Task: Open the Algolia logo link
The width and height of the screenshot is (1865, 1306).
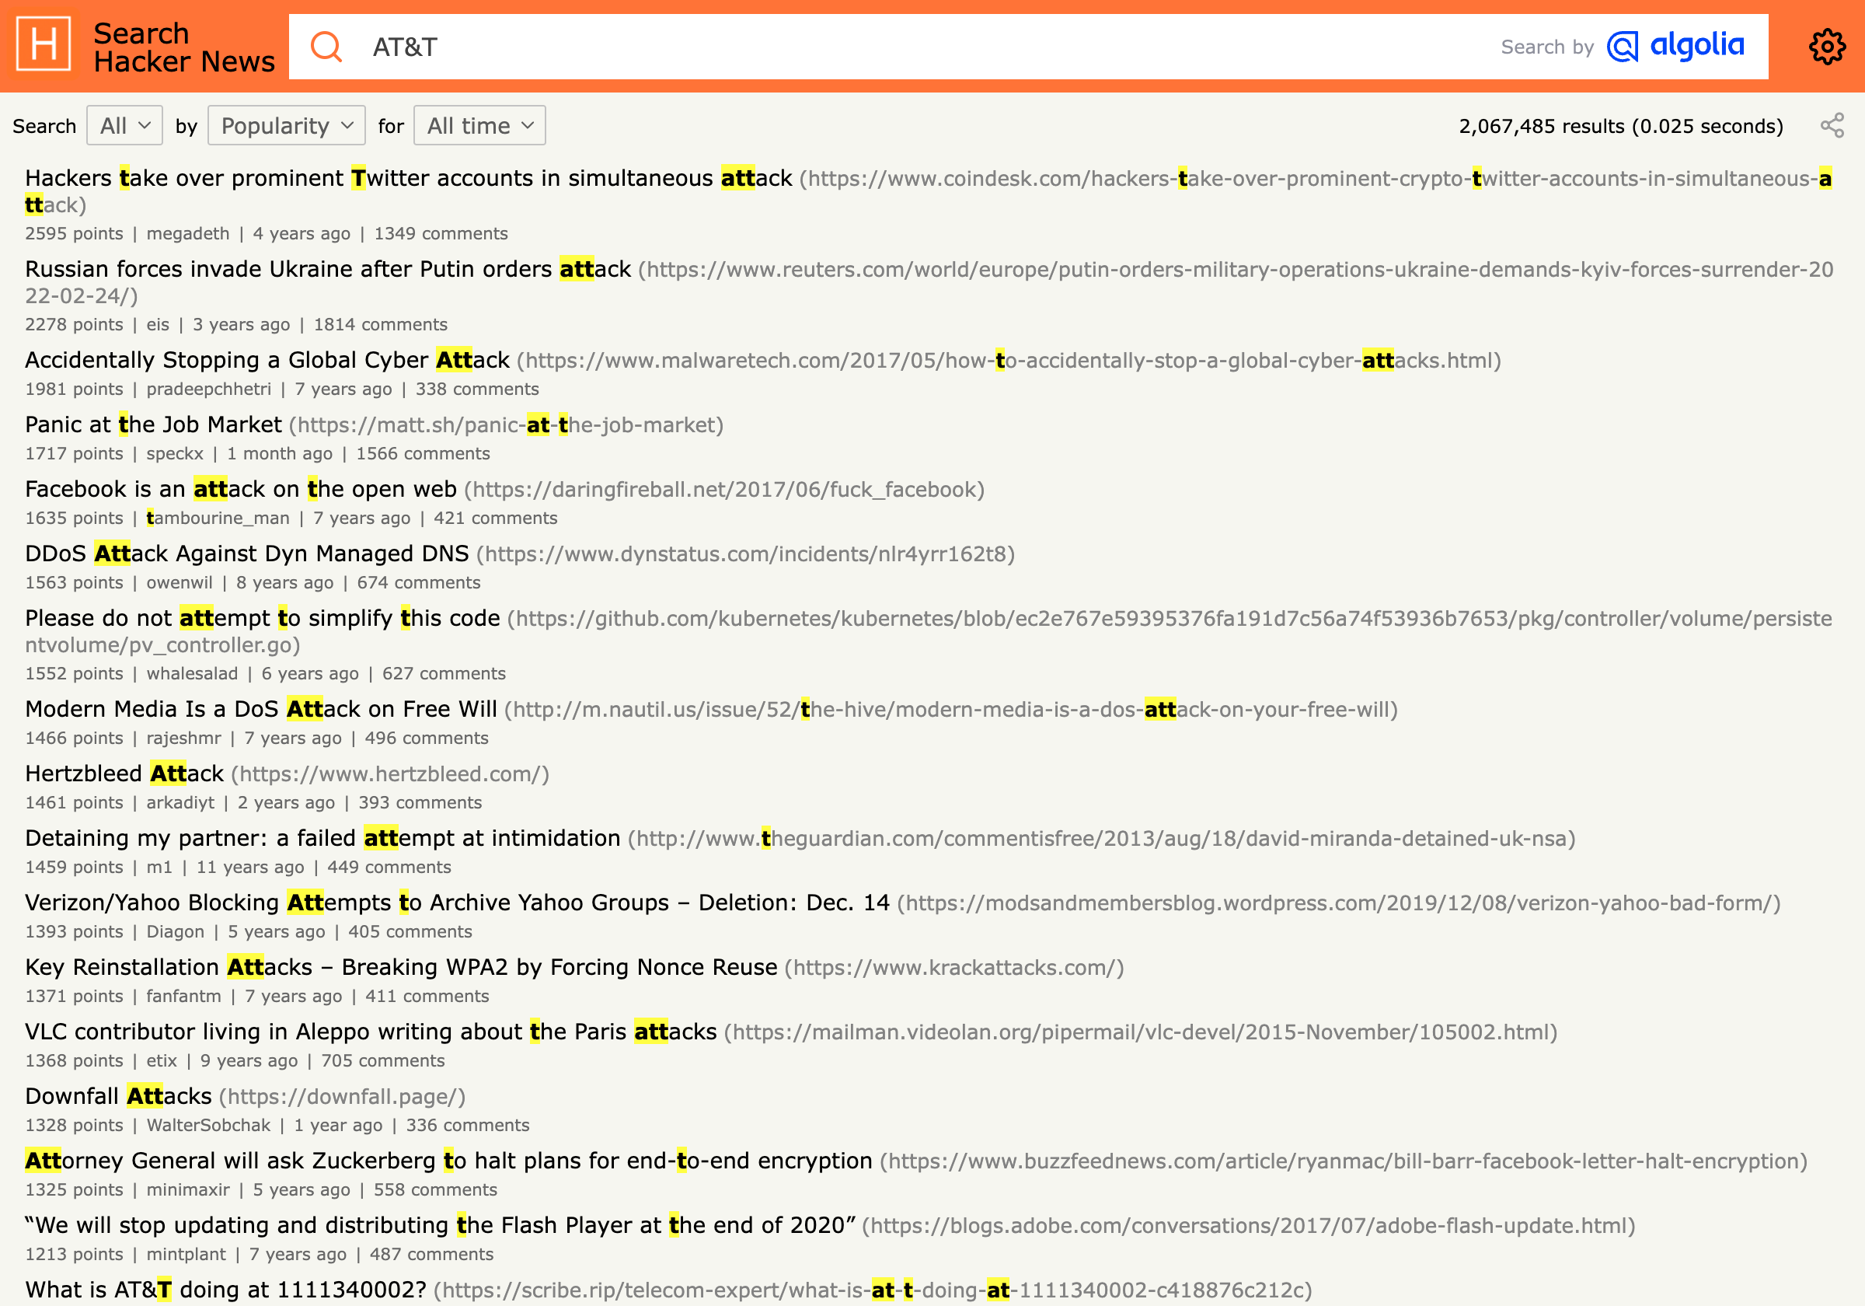Action: 1675,47
